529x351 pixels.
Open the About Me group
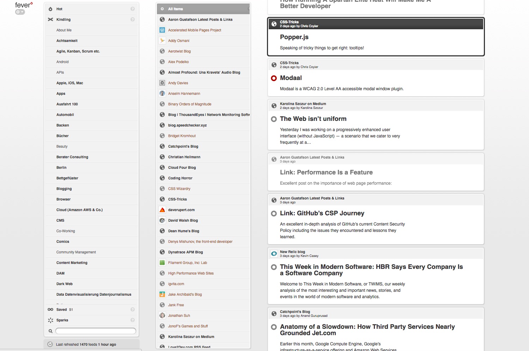click(92, 30)
